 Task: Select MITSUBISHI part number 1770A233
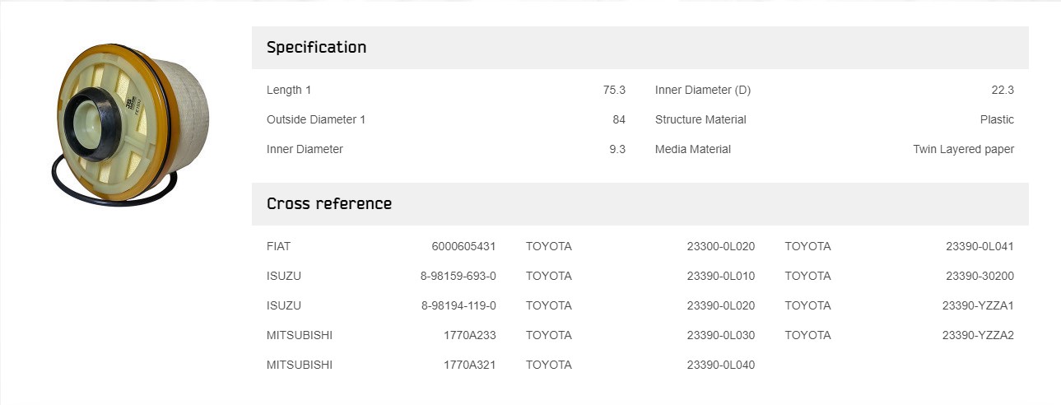[x=470, y=335]
